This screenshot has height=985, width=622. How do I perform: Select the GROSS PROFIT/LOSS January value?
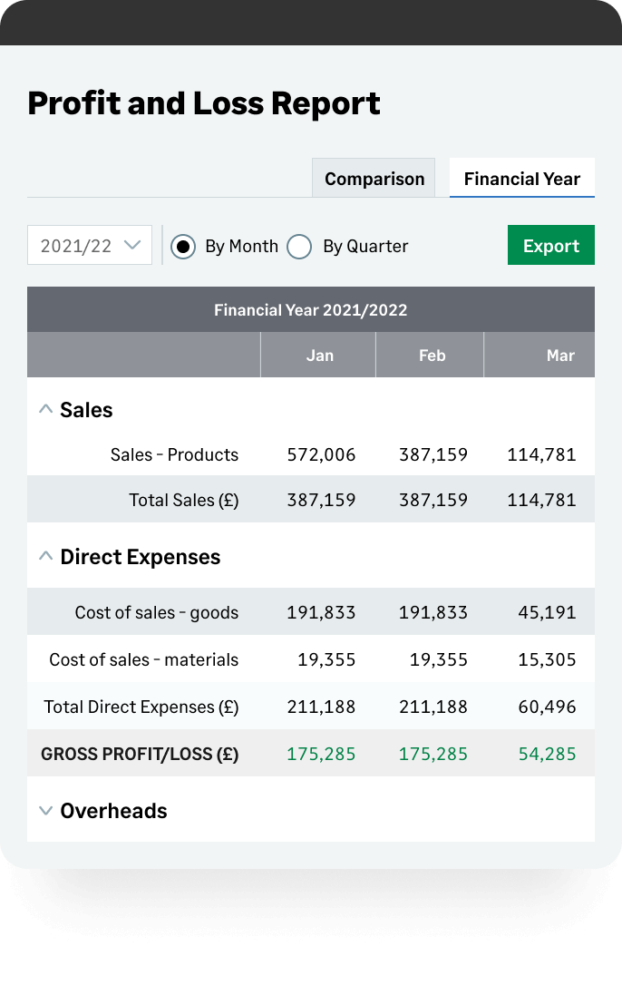tap(320, 754)
